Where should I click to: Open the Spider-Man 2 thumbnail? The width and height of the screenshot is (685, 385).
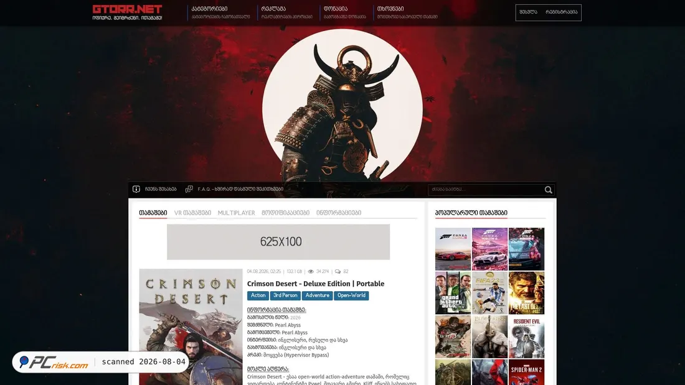[x=526, y=373]
